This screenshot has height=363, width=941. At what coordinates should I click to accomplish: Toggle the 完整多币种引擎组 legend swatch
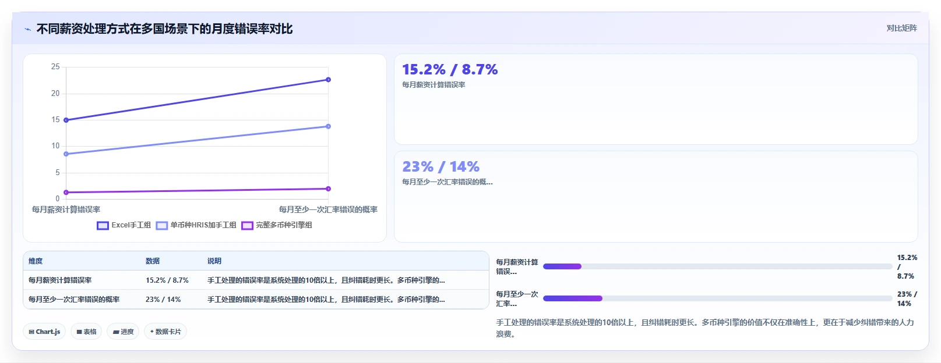click(x=248, y=226)
